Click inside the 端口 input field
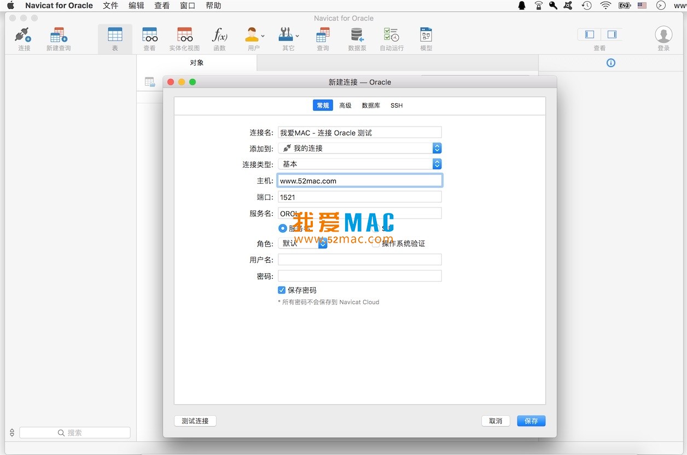Screen dimensions: 687x455 pyautogui.click(x=359, y=197)
